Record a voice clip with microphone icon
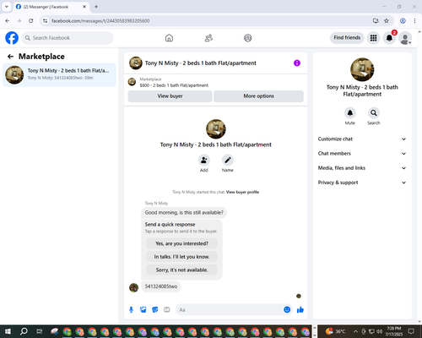The image size is (422, 338). (x=131, y=310)
